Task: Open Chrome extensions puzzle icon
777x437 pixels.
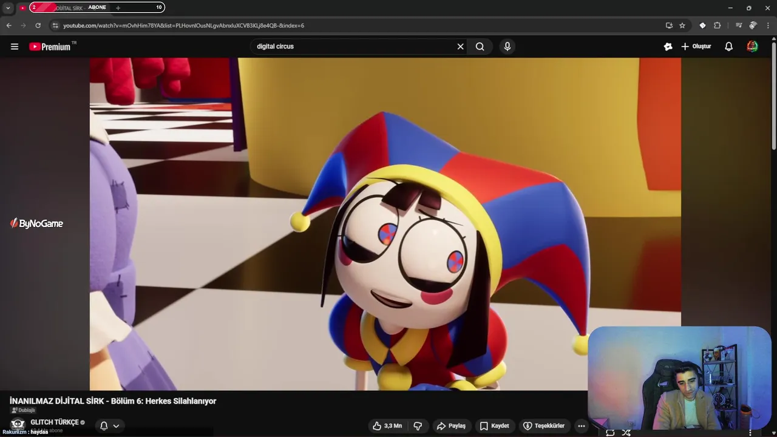Action: point(717,25)
